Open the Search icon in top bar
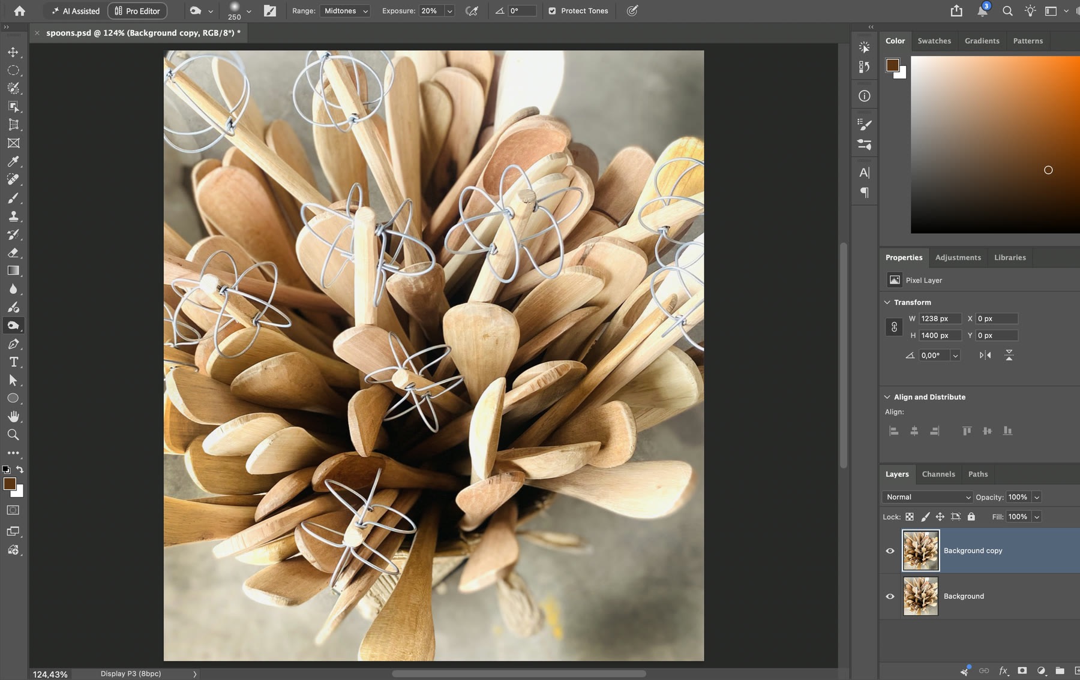The image size is (1080, 680). click(1007, 11)
